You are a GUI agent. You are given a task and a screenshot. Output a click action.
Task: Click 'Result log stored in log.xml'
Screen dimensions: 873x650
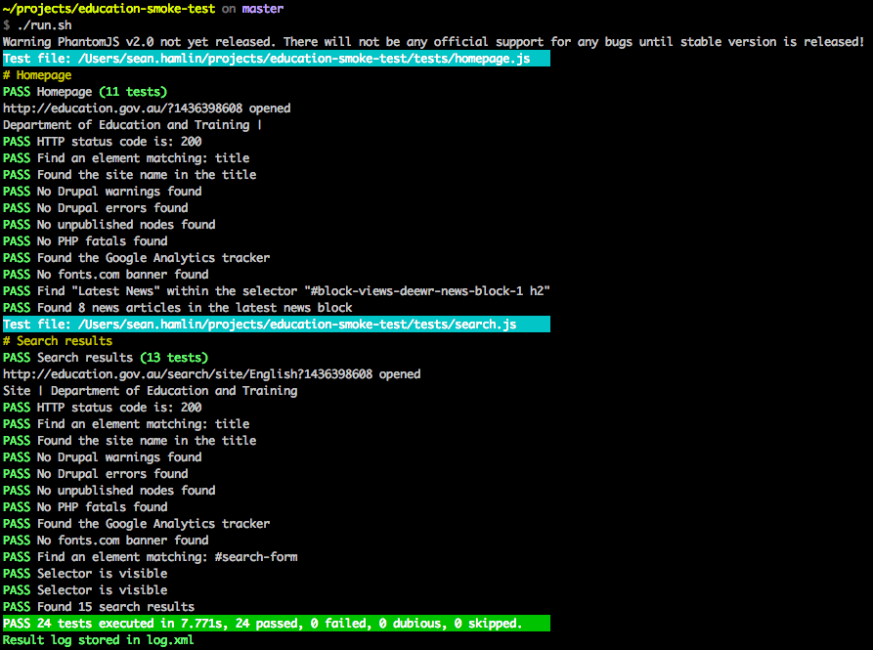99,640
